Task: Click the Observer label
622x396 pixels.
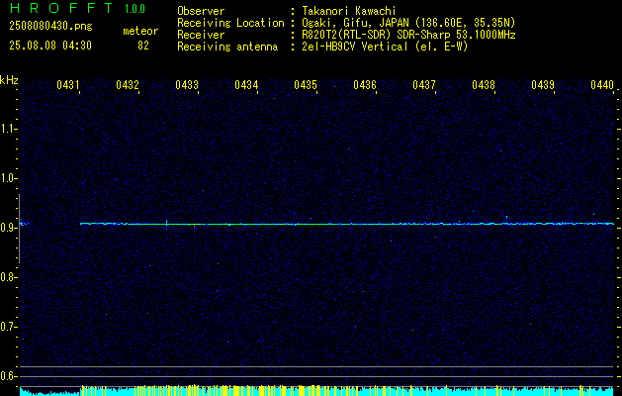Action: [201, 11]
